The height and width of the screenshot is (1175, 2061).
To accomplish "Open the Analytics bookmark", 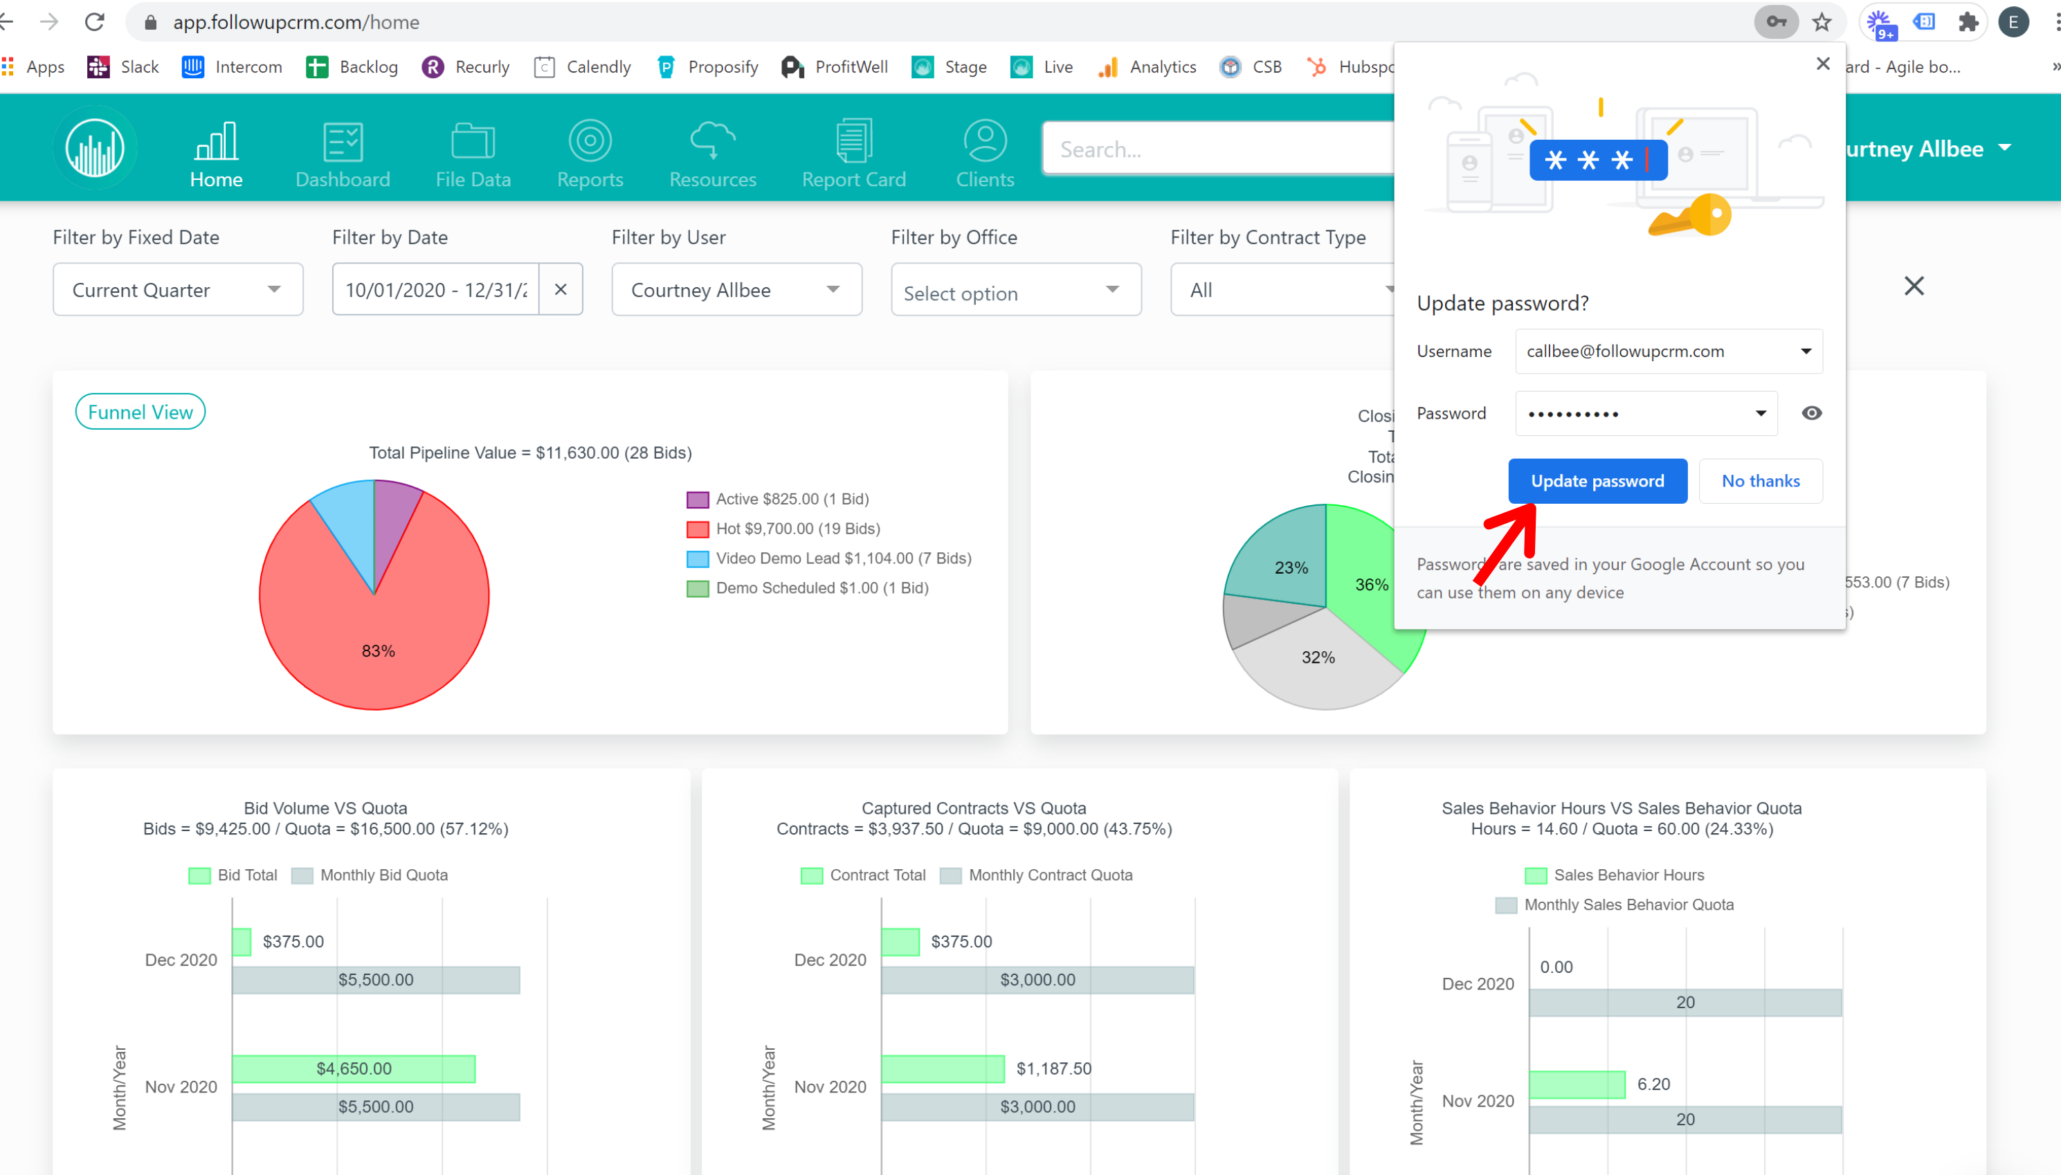I will click(x=1146, y=67).
